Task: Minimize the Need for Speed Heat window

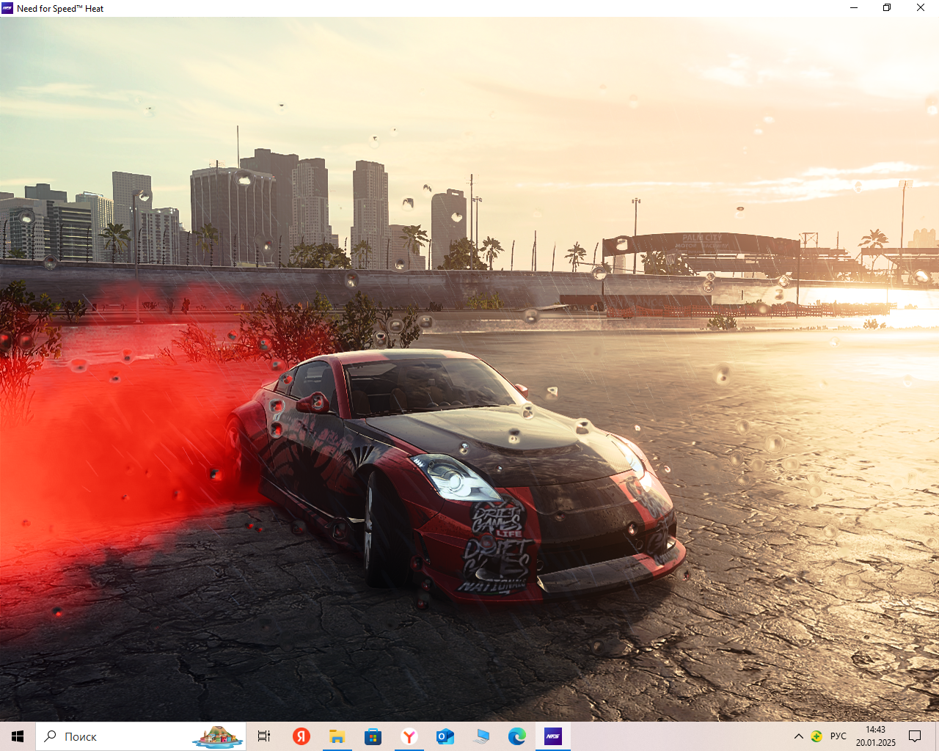Action: click(854, 8)
